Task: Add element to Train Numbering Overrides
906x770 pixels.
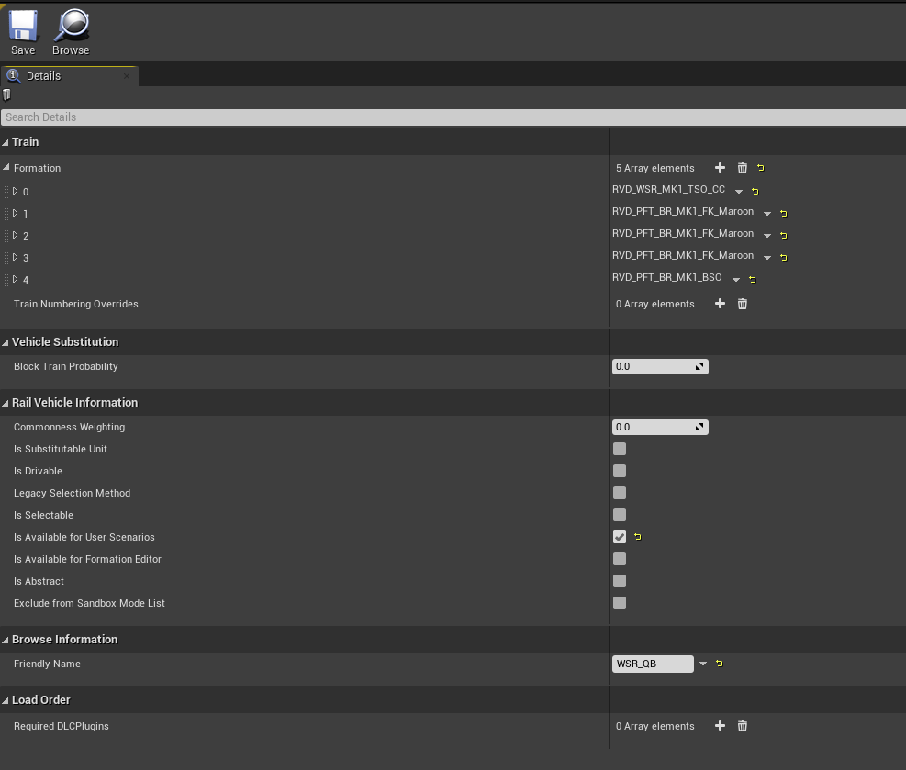Action: [x=720, y=304]
